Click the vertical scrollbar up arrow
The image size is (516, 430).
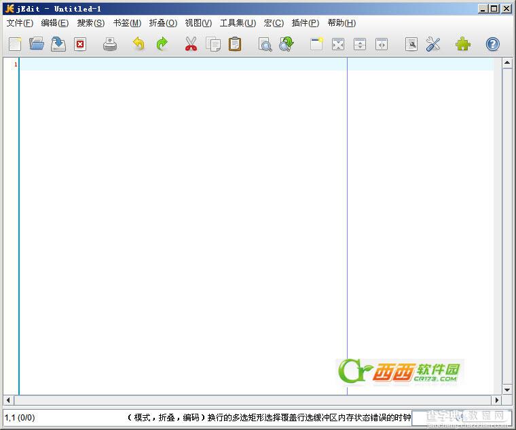click(x=507, y=63)
